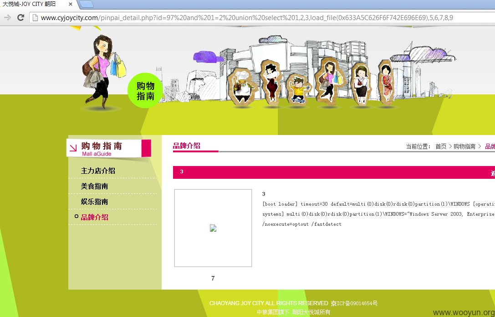Click the circle bullet beside 品牌介绍
This screenshot has width=495, height=317.
[x=77, y=217]
